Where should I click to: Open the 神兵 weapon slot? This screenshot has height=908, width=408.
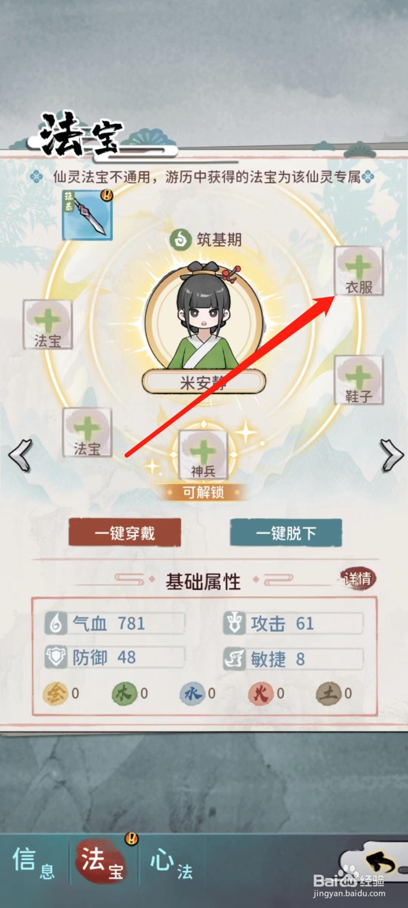tap(203, 454)
